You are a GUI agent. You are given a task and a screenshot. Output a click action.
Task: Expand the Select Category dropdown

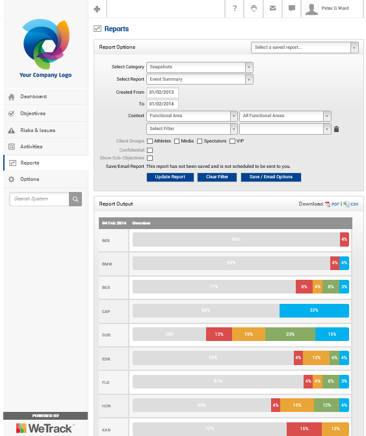pyautogui.click(x=200, y=67)
